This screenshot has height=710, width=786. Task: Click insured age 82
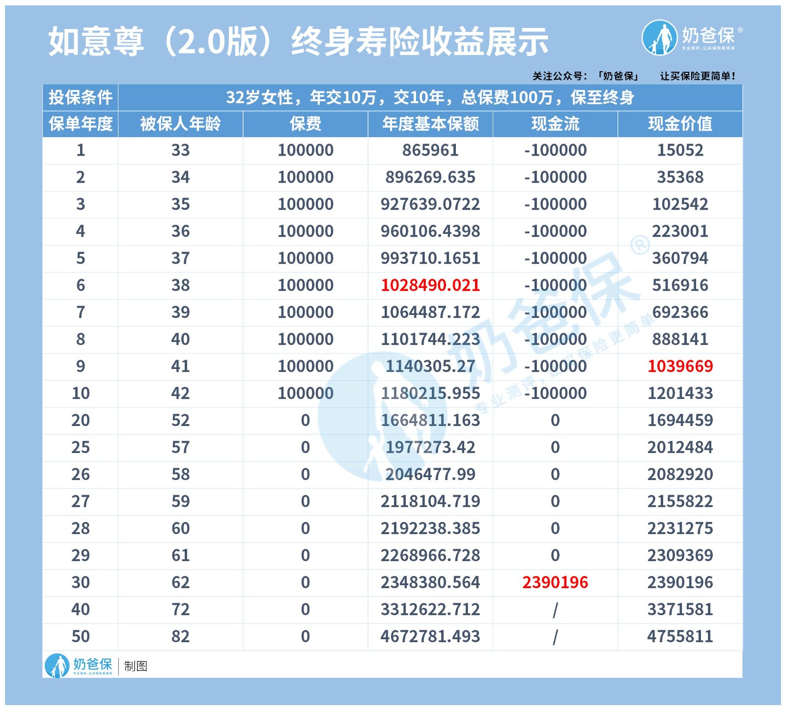pyautogui.click(x=180, y=637)
